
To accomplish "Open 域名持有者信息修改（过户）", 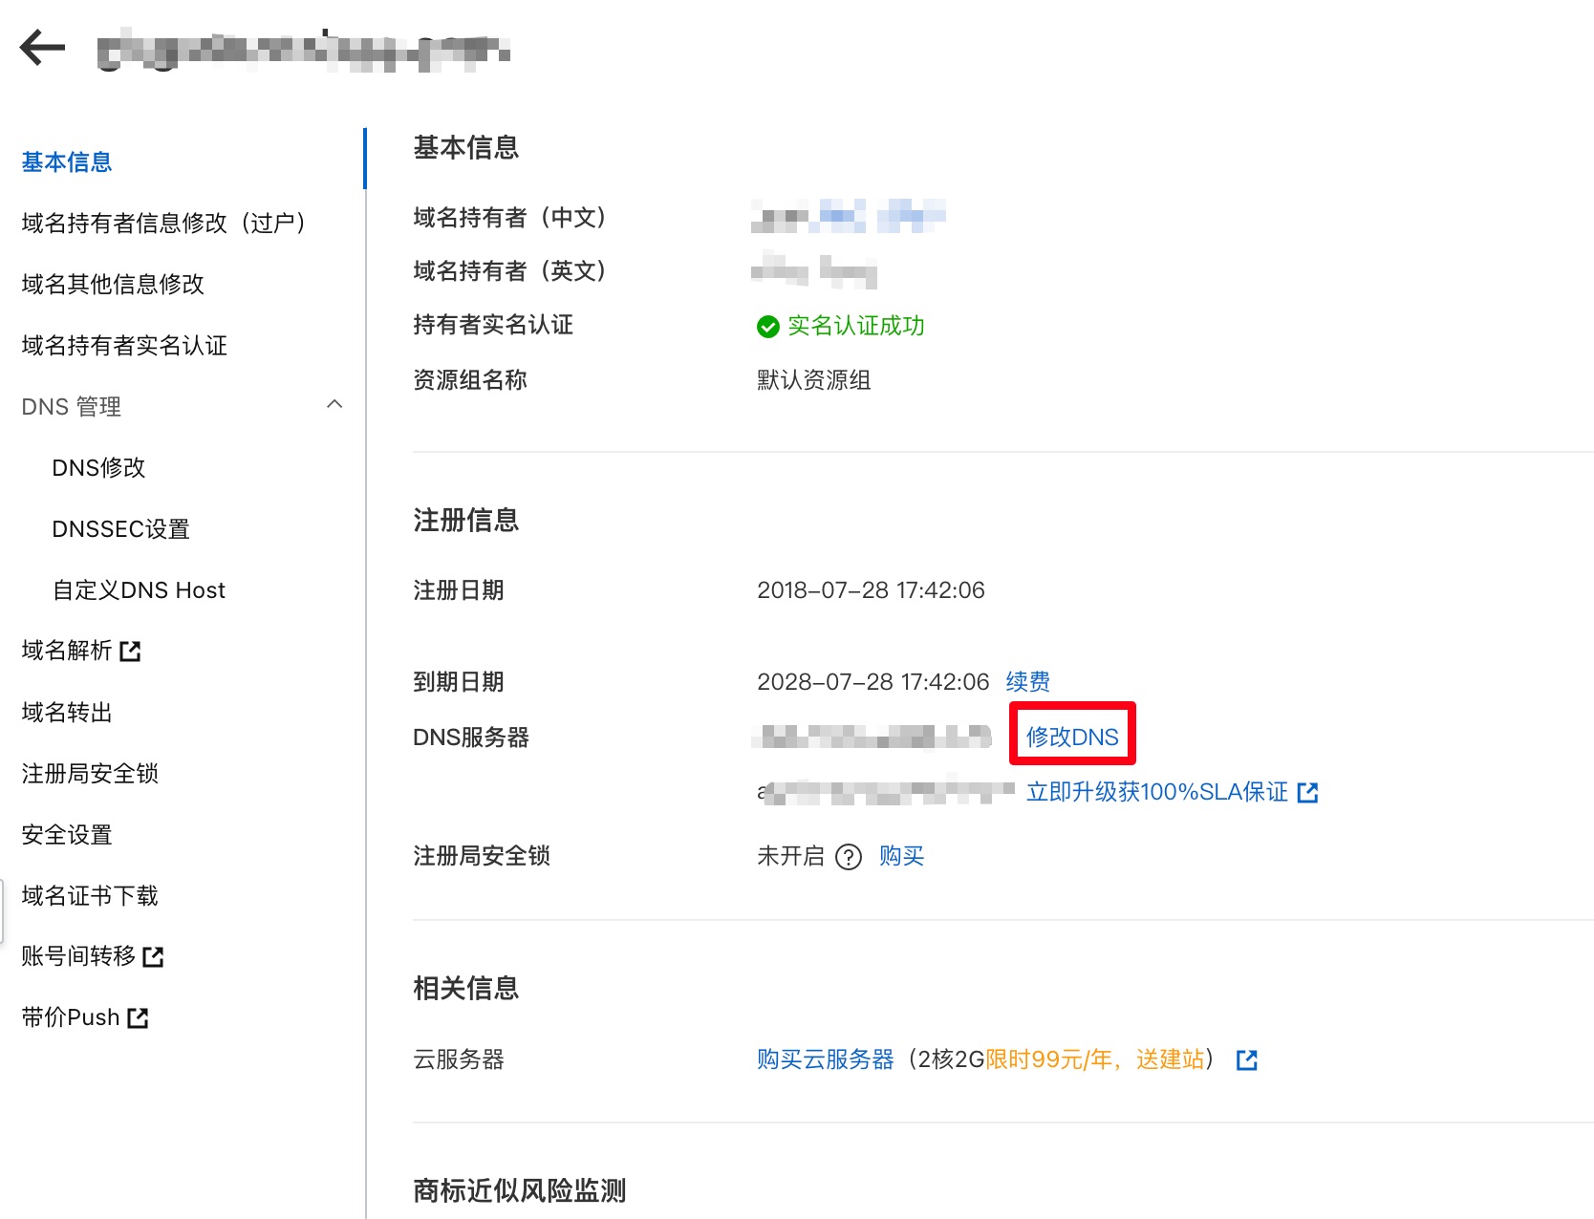I will coord(163,224).
